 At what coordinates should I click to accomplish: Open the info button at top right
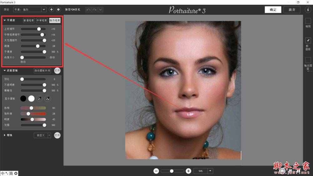(x=308, y=10)
